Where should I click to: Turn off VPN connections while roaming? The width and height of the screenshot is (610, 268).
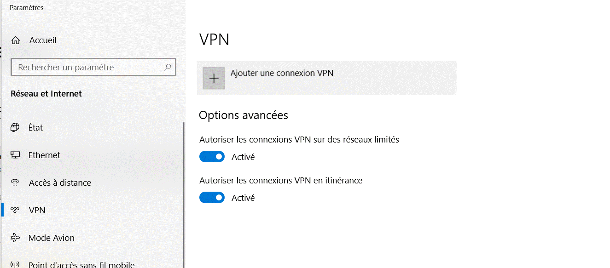[x=212, y=197]
